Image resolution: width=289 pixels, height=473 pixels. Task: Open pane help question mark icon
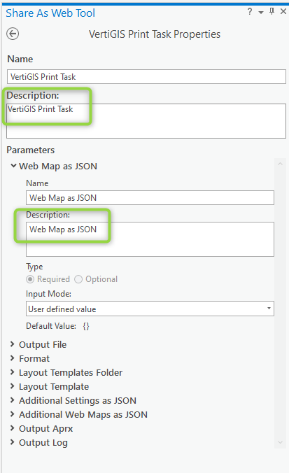click(x=250, y=12)
